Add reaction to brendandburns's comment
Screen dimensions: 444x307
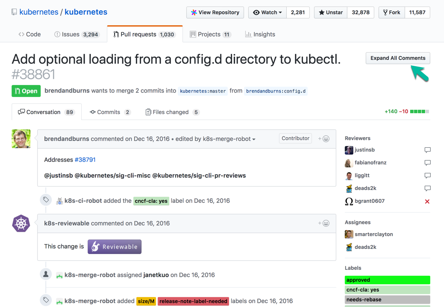(x=323, y=139)
